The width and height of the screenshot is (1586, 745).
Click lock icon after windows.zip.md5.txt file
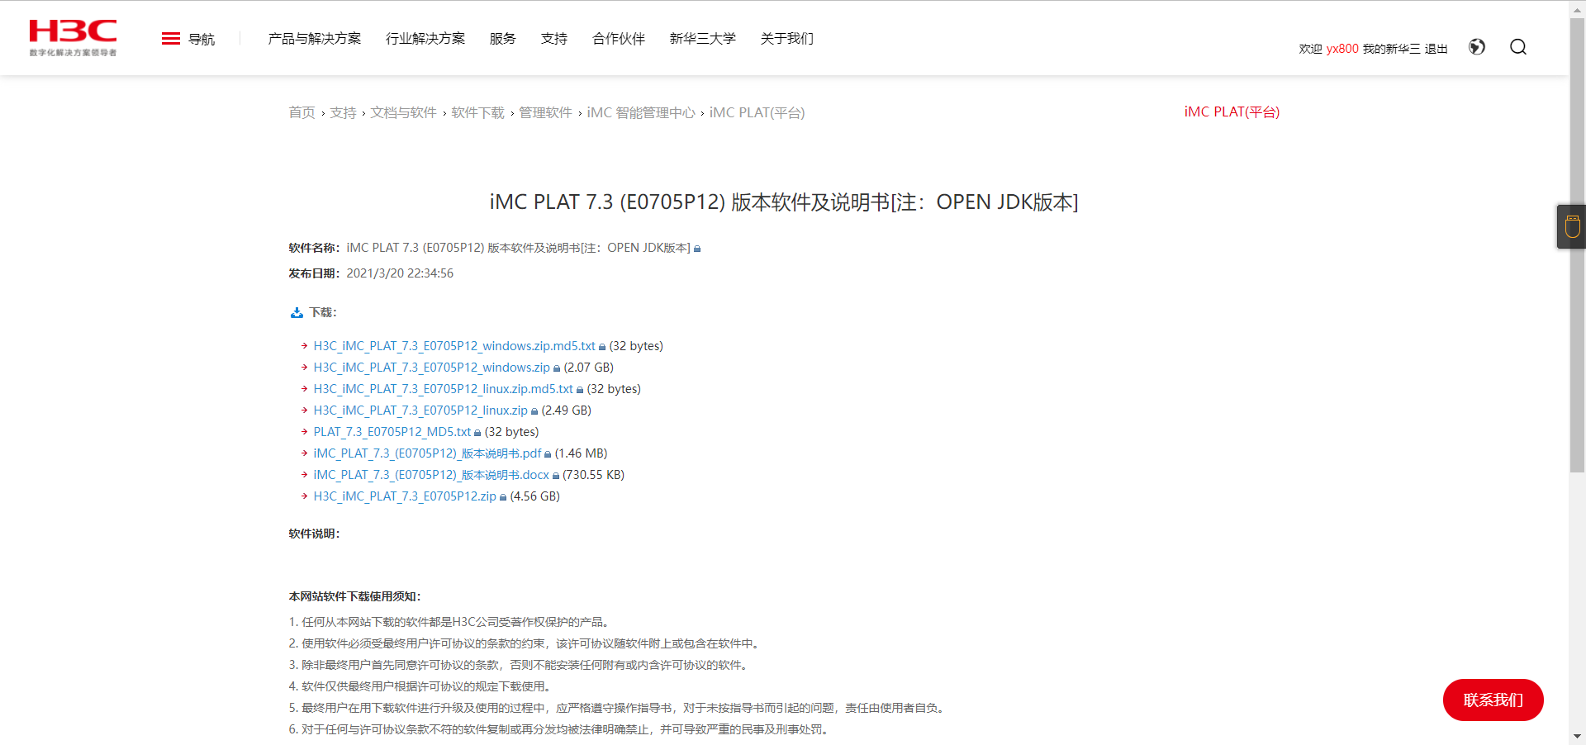pos(602,347)
